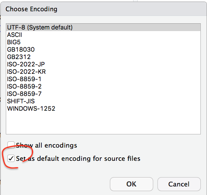Click the 'Show all encodings' label text
Viewport: 207px width, 195px height.
tap(46, 145)
